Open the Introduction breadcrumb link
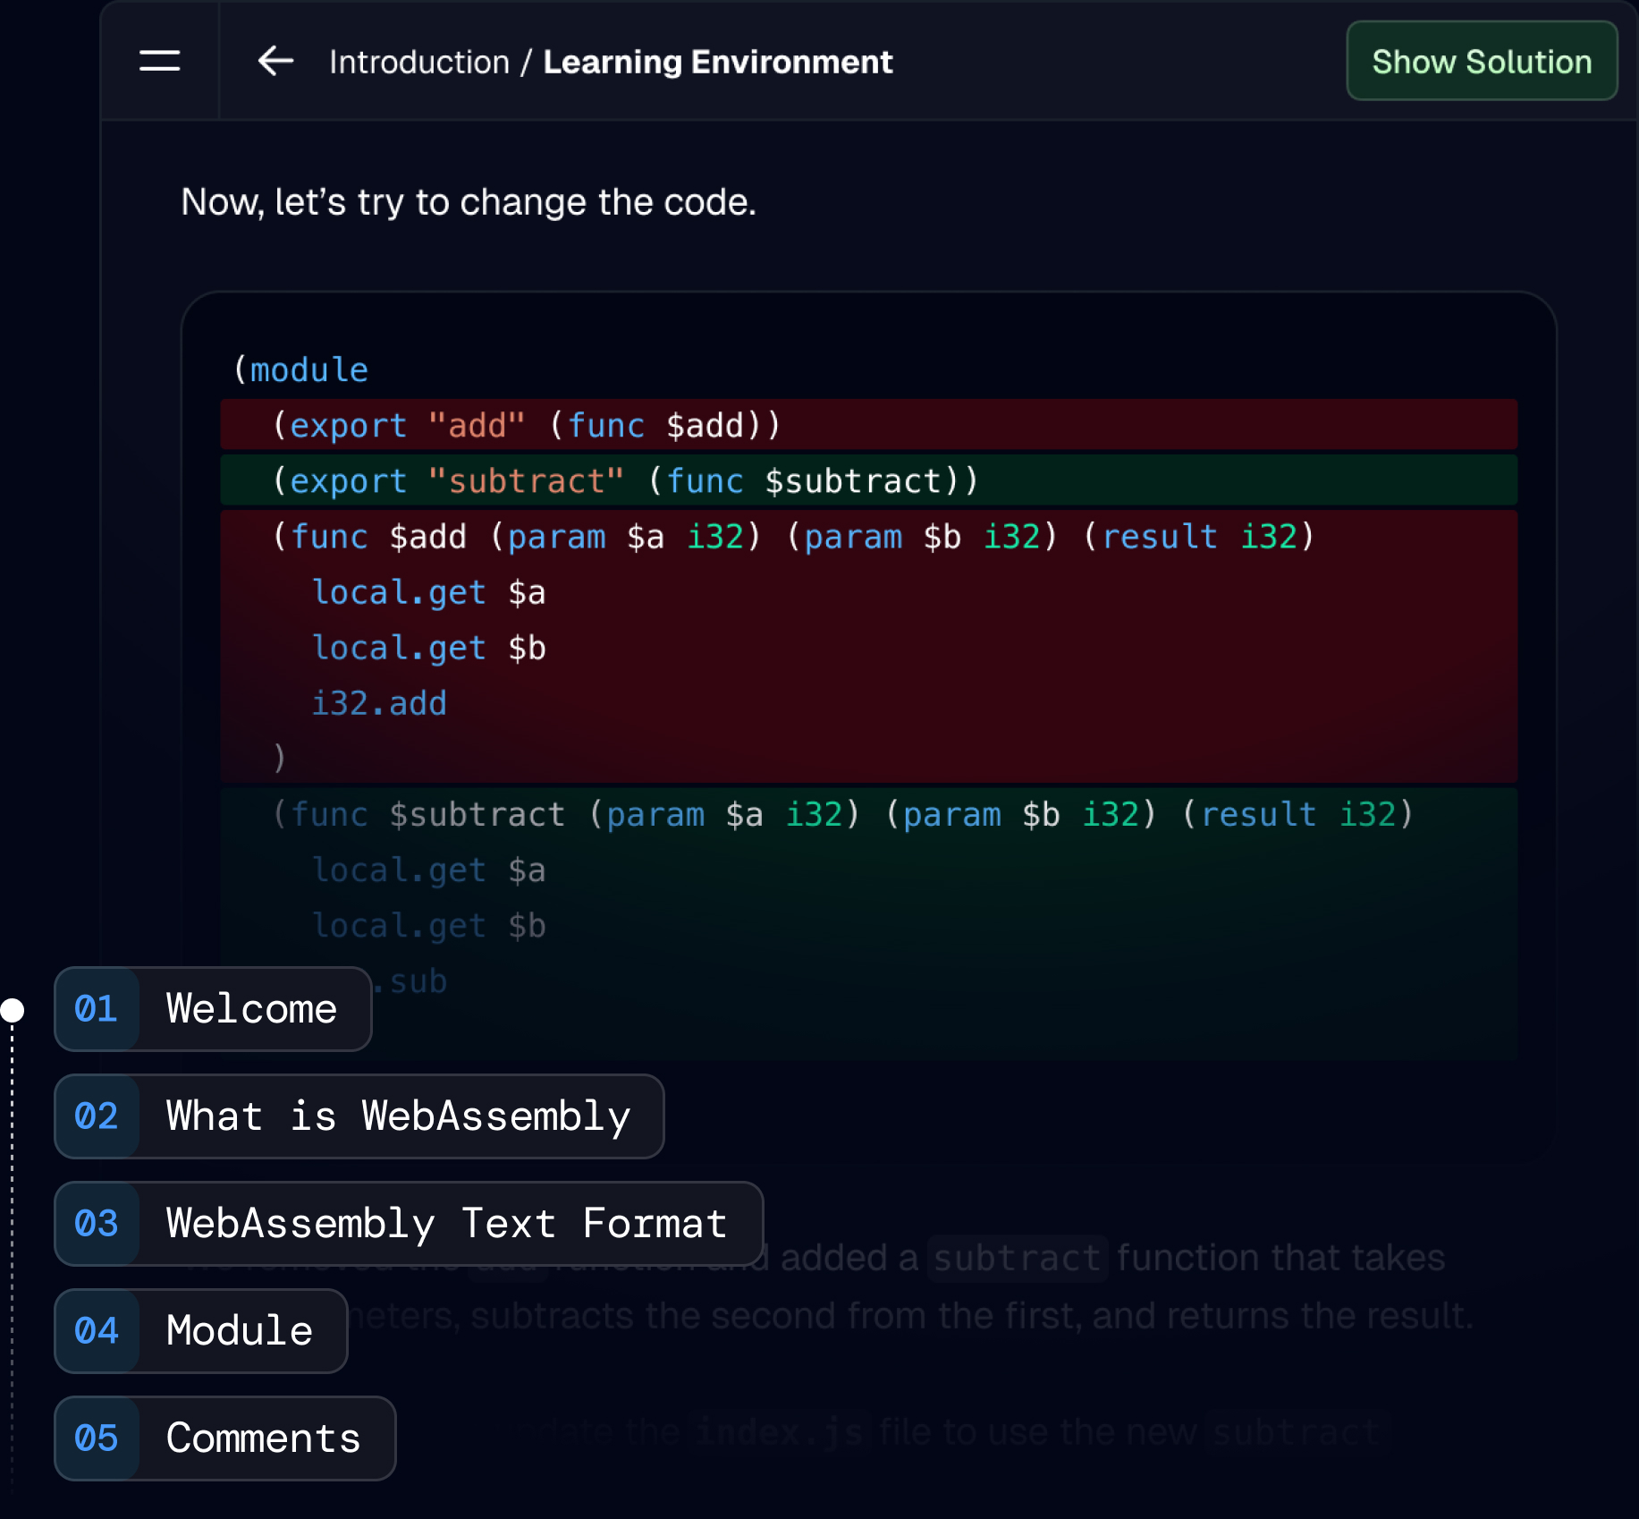The image size is (1639, 1519). (418, 61)
